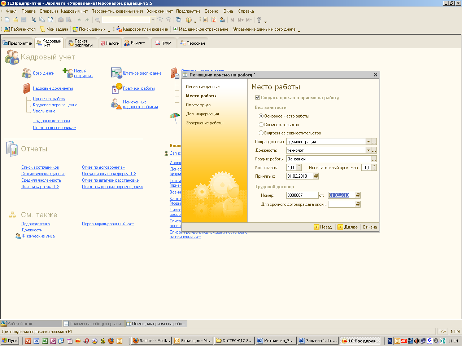Click the Cut (scissors) toolbar icon
The width and height of the screenshot is (462, 346).
pos(34,20)
